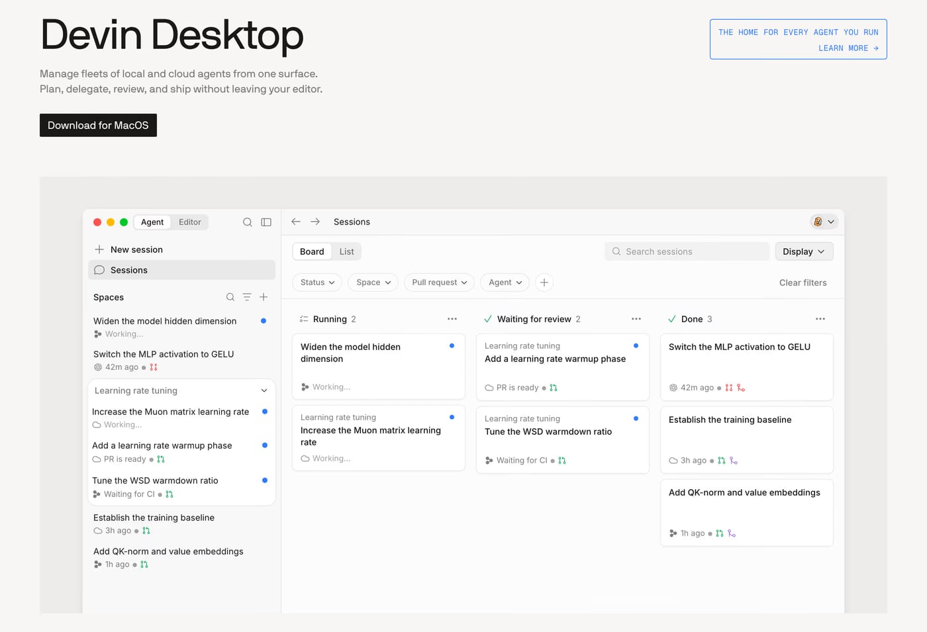Click the Spaces heading in the sidebar
Image resolution: width=927 pixels, height=632 pixels.
(109, 297)
